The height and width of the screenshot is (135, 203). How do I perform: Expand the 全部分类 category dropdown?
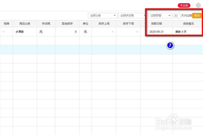click(103, 16)
